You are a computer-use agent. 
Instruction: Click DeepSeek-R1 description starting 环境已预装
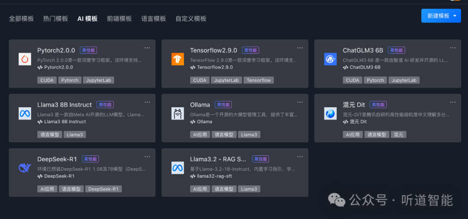pos(91,169)
